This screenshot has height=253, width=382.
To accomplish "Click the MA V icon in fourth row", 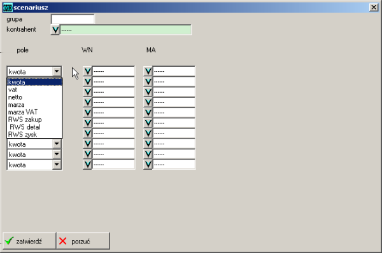I will pos(148,102).
